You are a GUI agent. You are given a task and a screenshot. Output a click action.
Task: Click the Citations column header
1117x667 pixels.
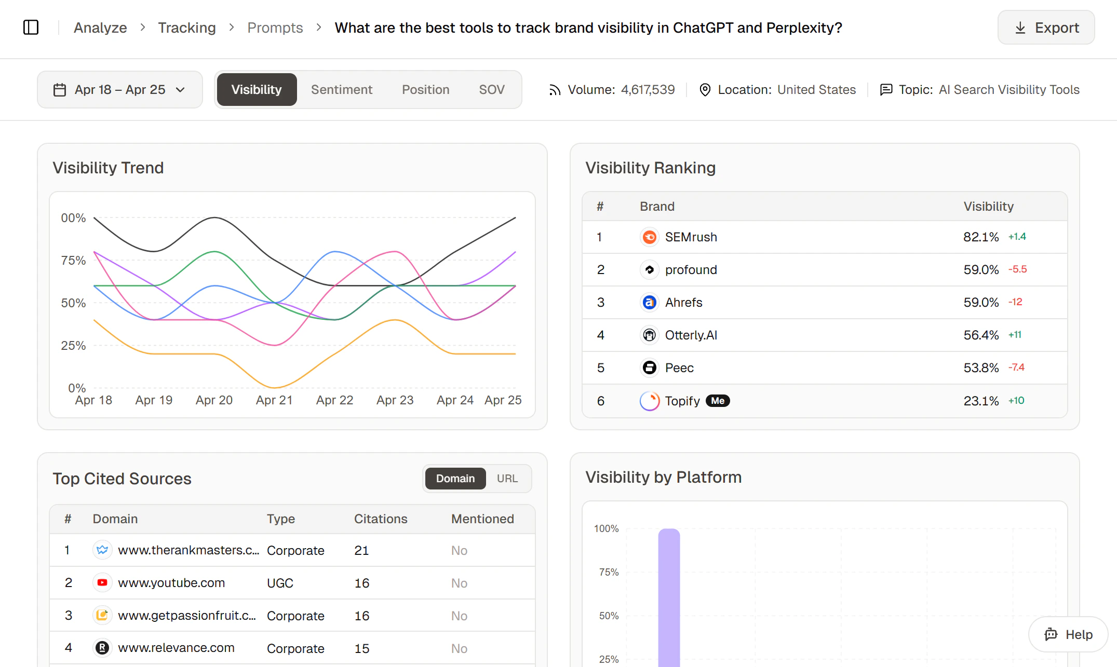coord(381,519)
